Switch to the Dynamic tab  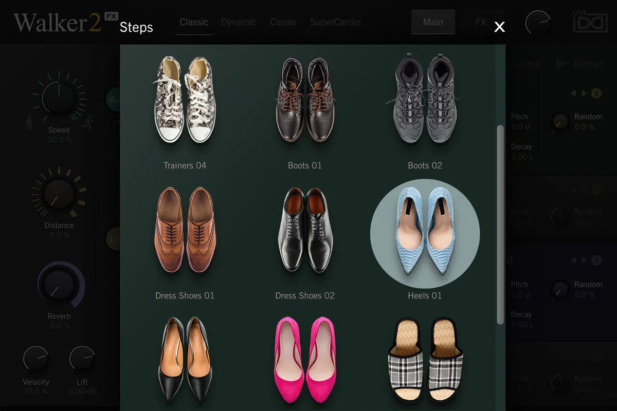pyautogui.click(x=239, y=23)
